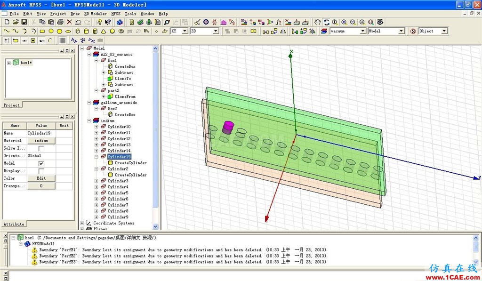Image resolution: width=482 pixels, height=281 pixels.
Task: Select the Draw rectangle tool
Action: coord(42,31)
